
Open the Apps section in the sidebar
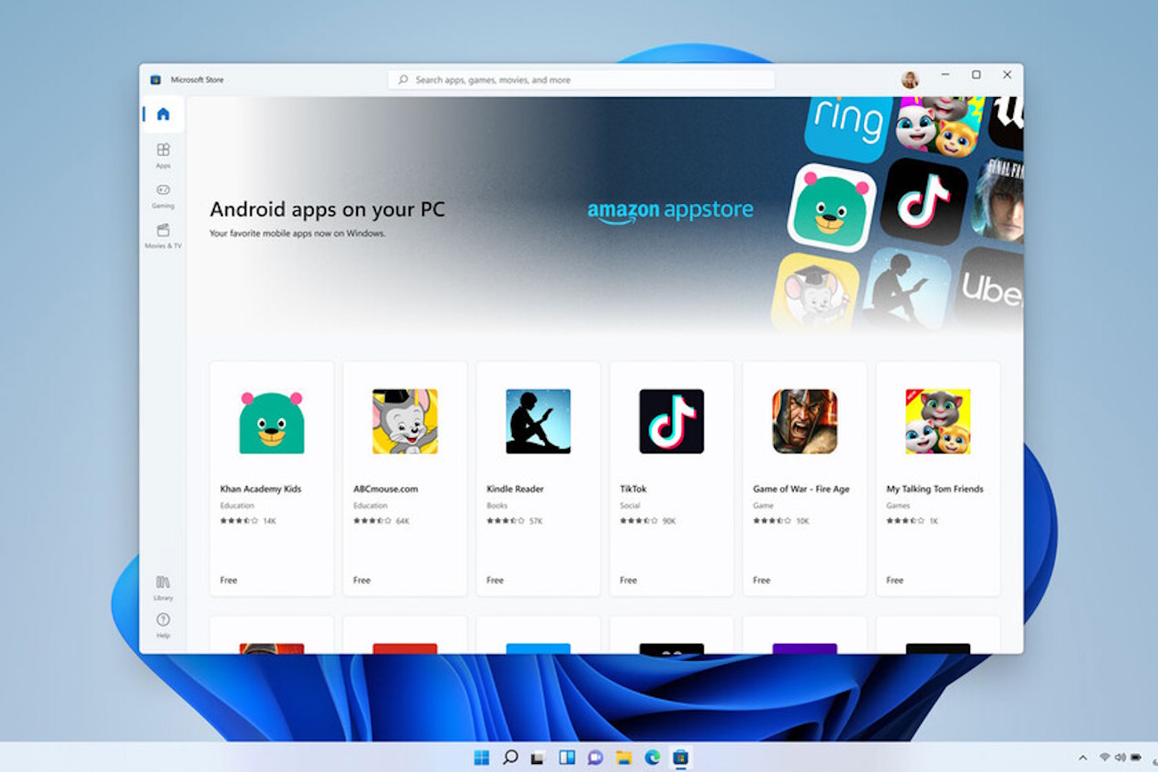tap(163, 154)
